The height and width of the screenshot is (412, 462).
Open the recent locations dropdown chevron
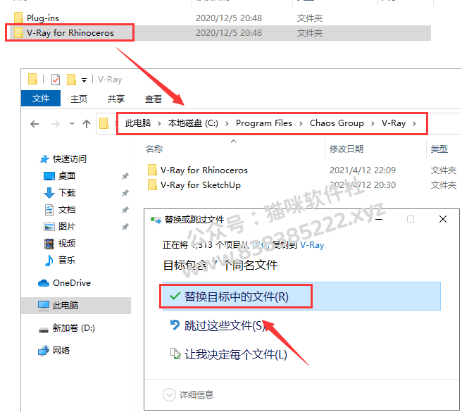pos(72,124)
